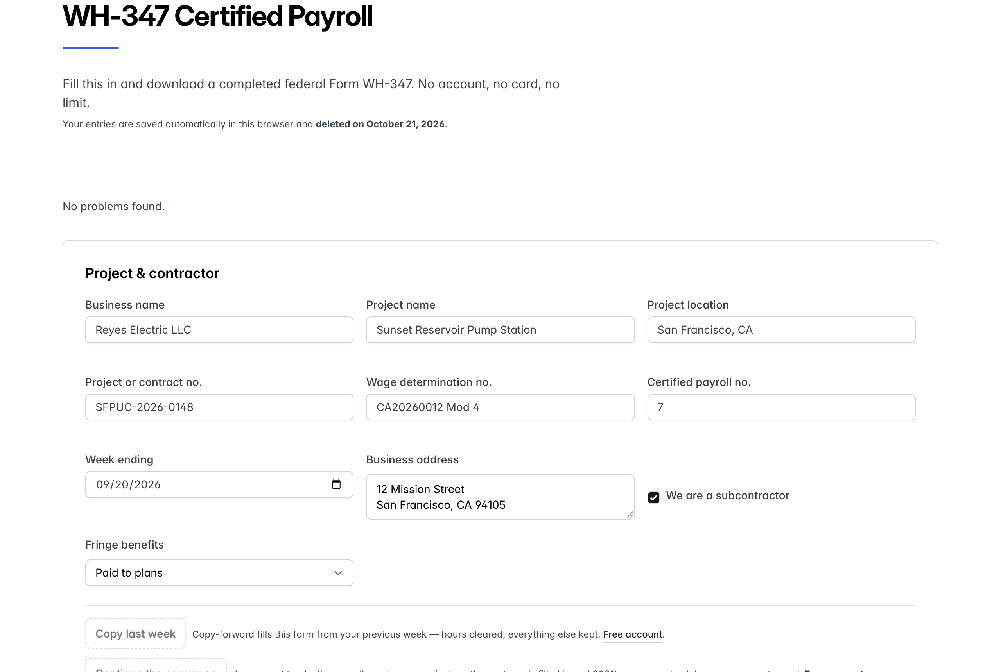Select the 'No problems found.' text
Screen dimensions: 1001x672
114,207
